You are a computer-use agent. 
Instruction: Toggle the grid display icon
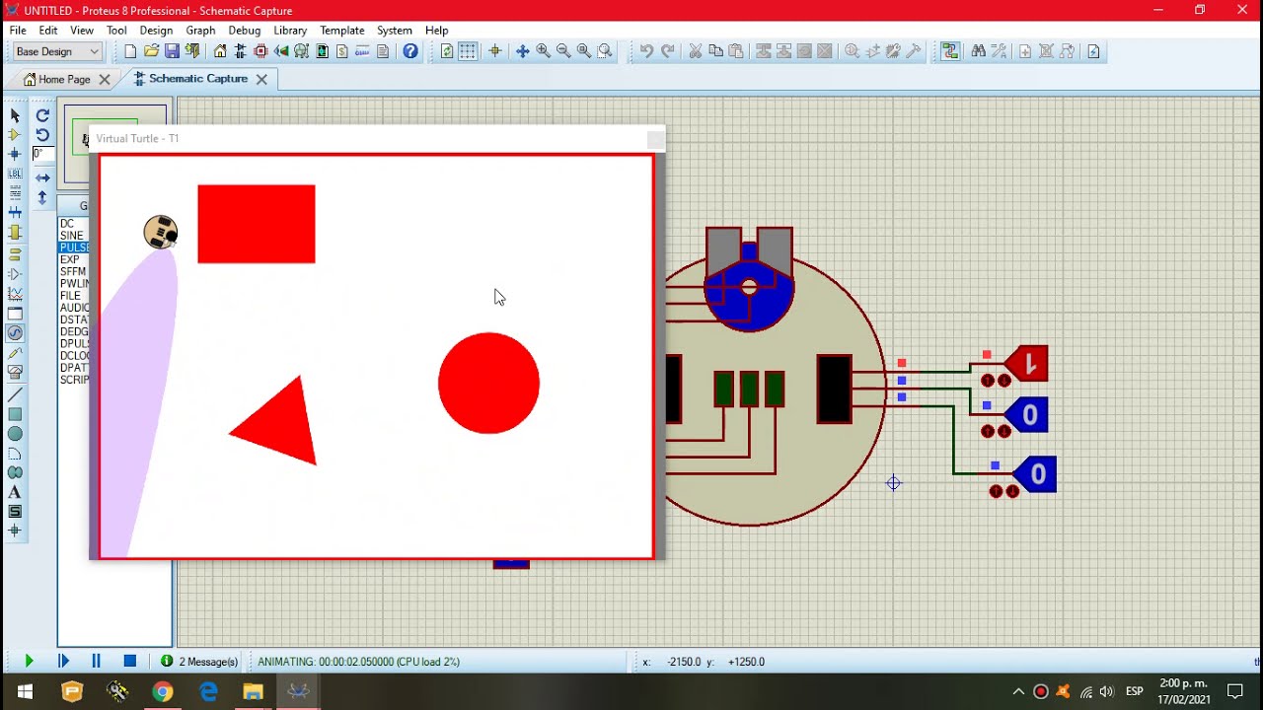[468, 51]
